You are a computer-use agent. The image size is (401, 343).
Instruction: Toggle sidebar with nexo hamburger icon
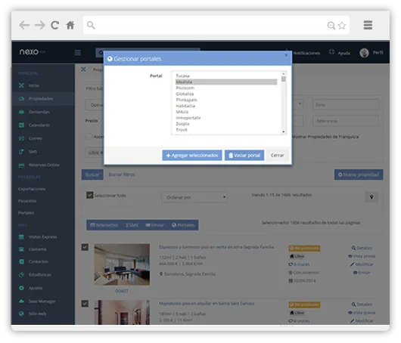[78, 53]
